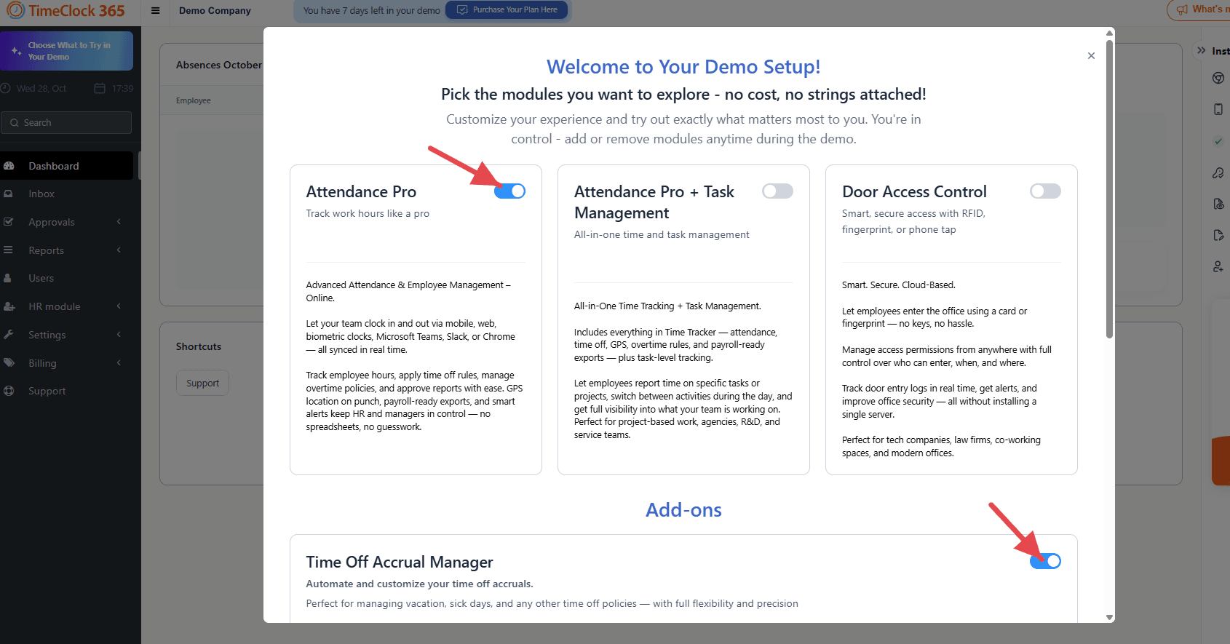Turn off Time Off Accrual Manager toggle
Viewport: 1230px width, 644px height.
[x=1045, y=561]
